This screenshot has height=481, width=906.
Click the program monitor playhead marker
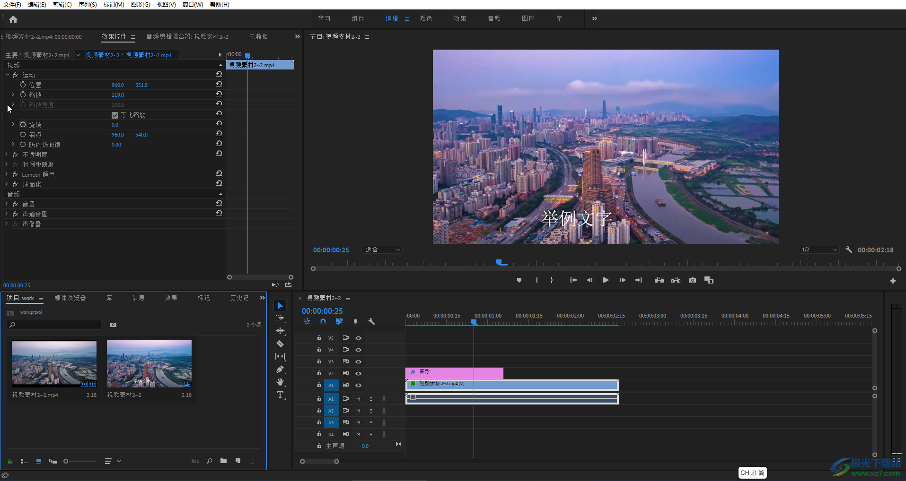(x=499, y=262)
